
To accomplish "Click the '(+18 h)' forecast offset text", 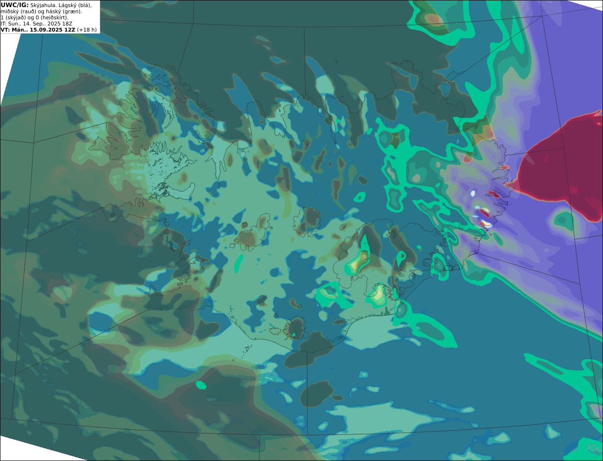I will (x=87, y=30).
